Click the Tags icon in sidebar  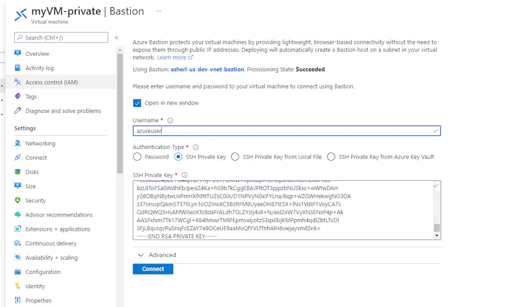point(18,96)
